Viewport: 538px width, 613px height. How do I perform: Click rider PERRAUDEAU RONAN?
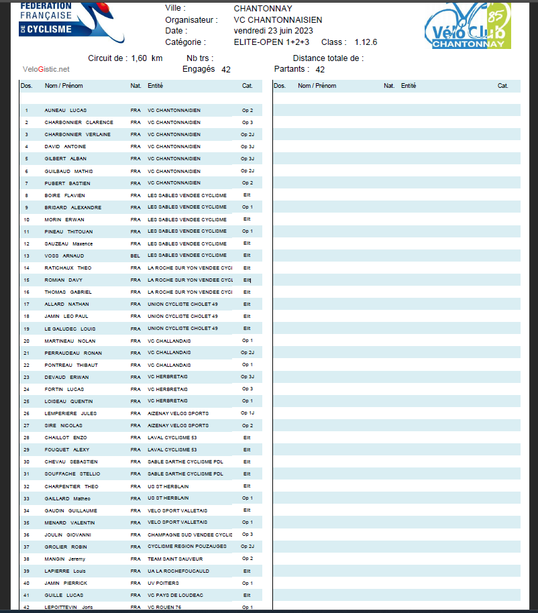coord(73,353)
